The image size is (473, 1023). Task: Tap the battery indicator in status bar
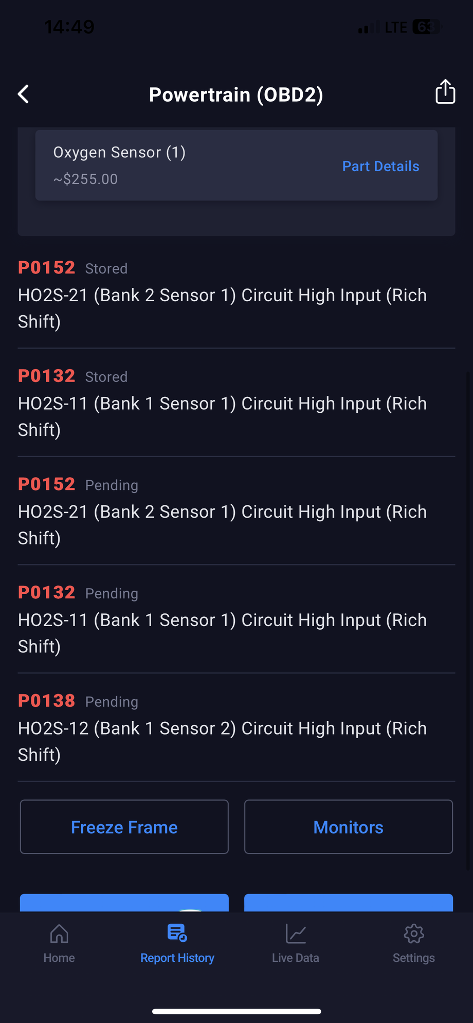coord(426,27)
